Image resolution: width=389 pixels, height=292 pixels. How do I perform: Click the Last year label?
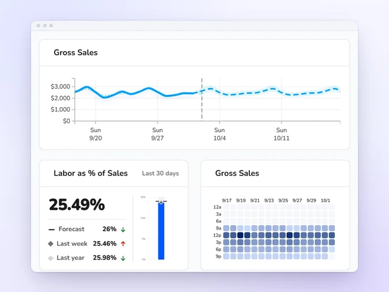point(71,258)
